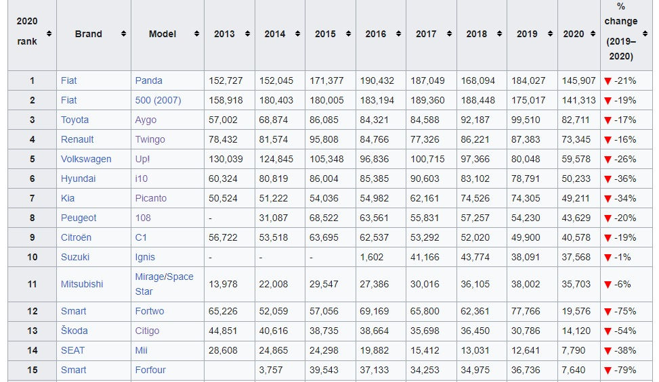This screenshot has width=659, height=382.
Task: Open the Fiat link in 500 row
Action: click(x=69, y=100)
